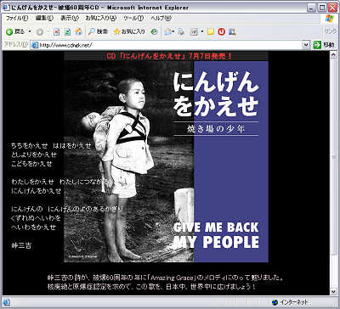Image resolution: width=340 pixels, height=309 pixels.
Task: Click the GIVE ME BACK text
Action: point(216,228)
